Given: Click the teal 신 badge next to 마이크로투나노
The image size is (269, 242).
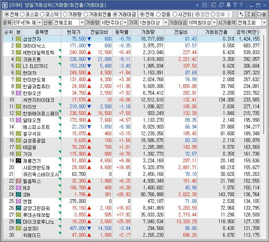Looking at the screenshot, I should pos(18,221).
